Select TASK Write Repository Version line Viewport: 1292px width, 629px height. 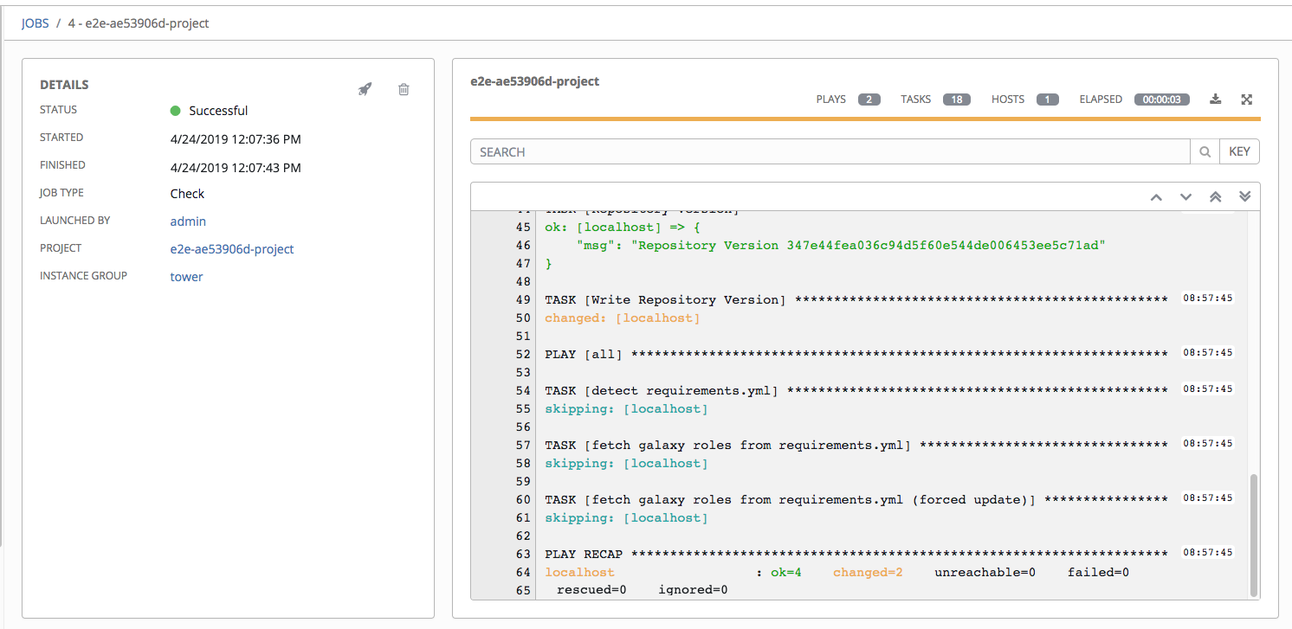point(856,300)
